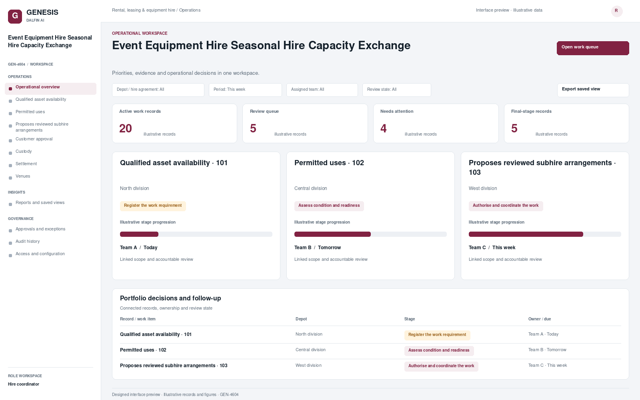Viewport: 640px width, 400px height.
Task: Click Permitted uses · 102 card title
Action: pyautogui.click(x=329, y=163)
